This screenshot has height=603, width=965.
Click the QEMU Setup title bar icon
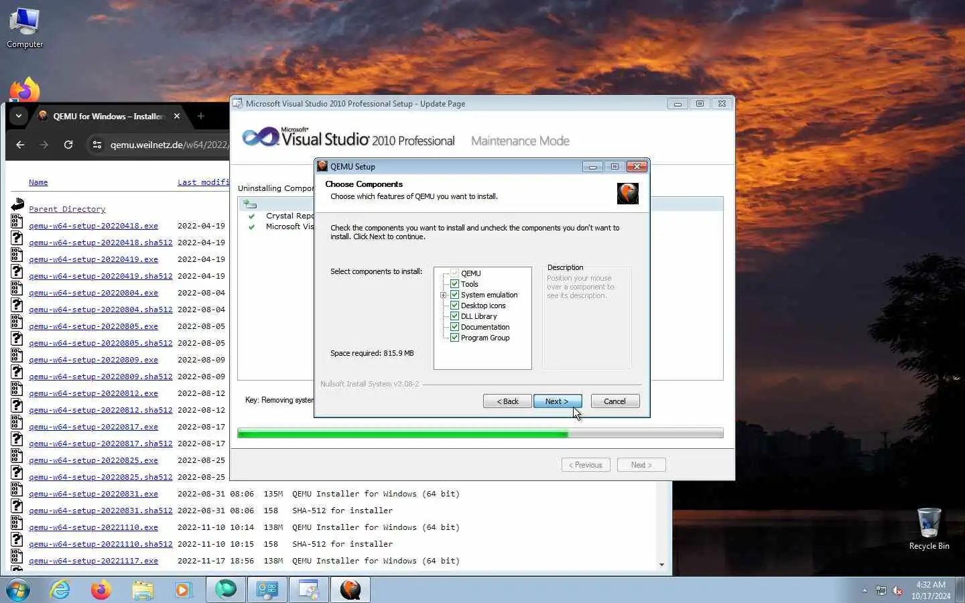[322, 166]
